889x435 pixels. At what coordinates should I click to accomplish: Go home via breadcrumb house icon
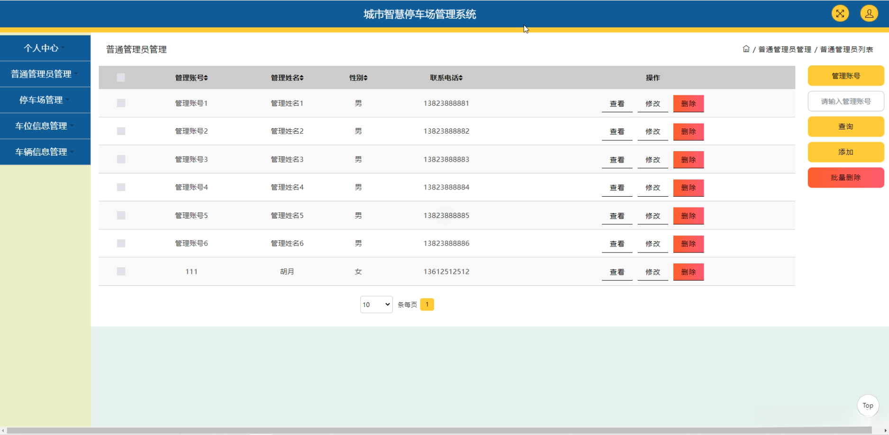(x=746, y=49)
